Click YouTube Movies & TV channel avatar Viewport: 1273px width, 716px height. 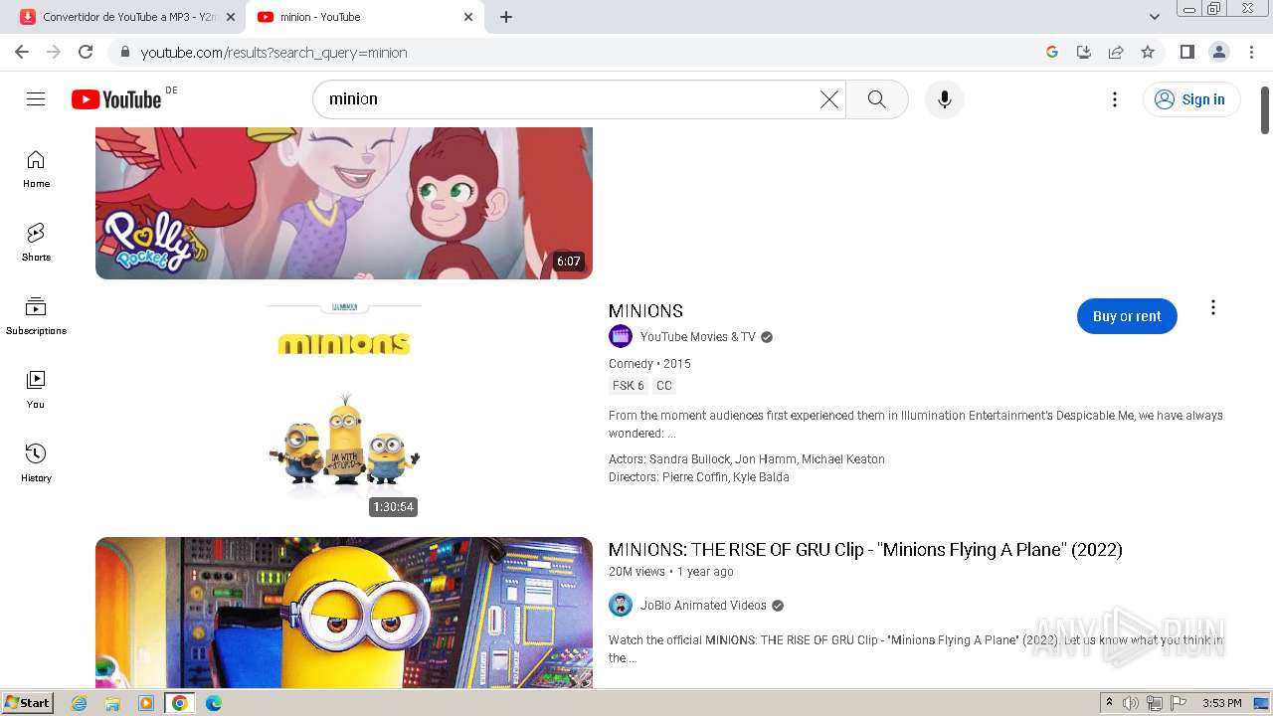621,337
